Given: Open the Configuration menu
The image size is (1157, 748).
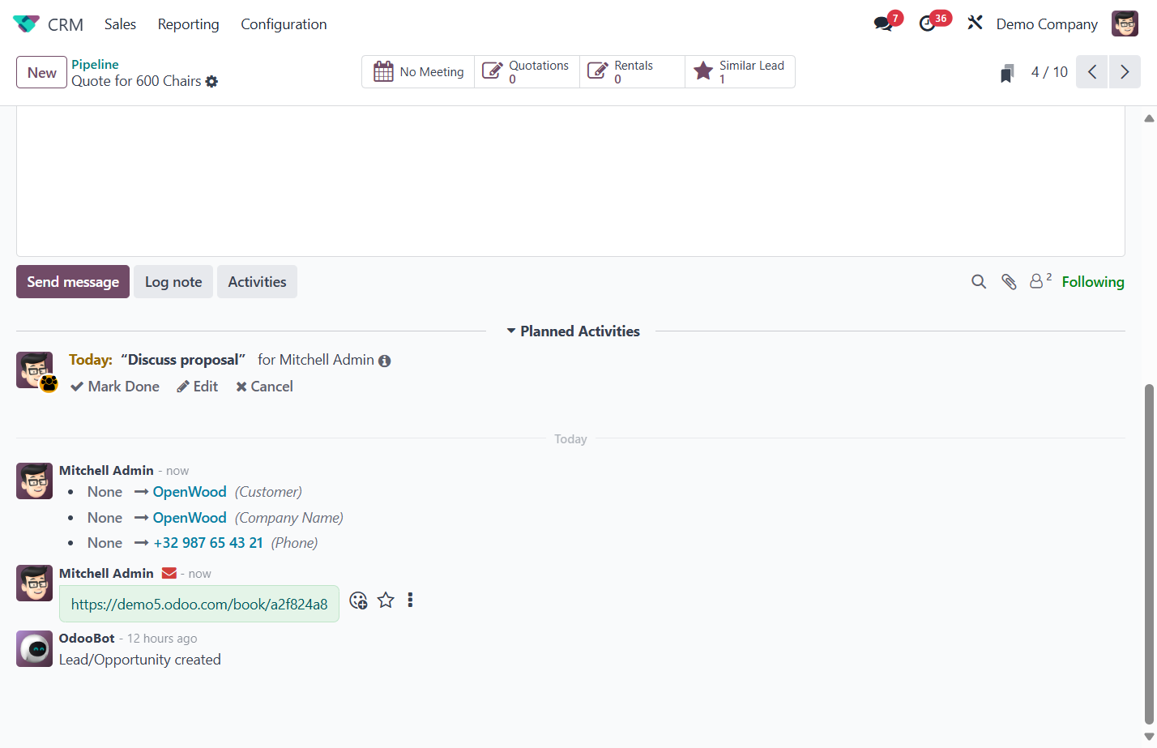Looking at the screenshot, I should pos(284,24).
